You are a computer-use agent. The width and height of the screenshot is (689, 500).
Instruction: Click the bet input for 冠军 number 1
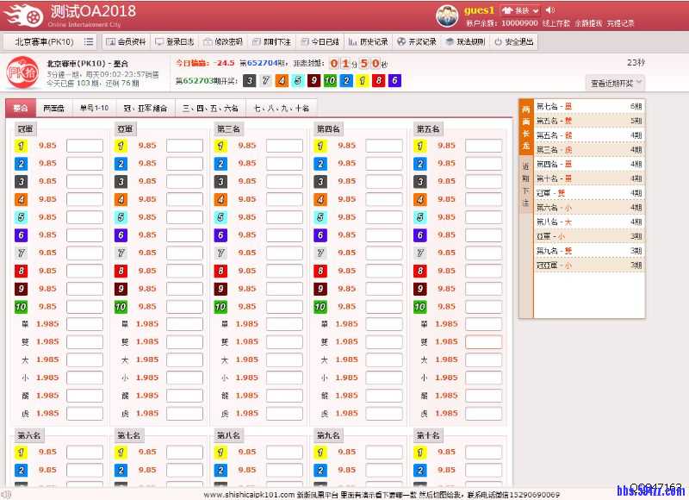point(84,146)
